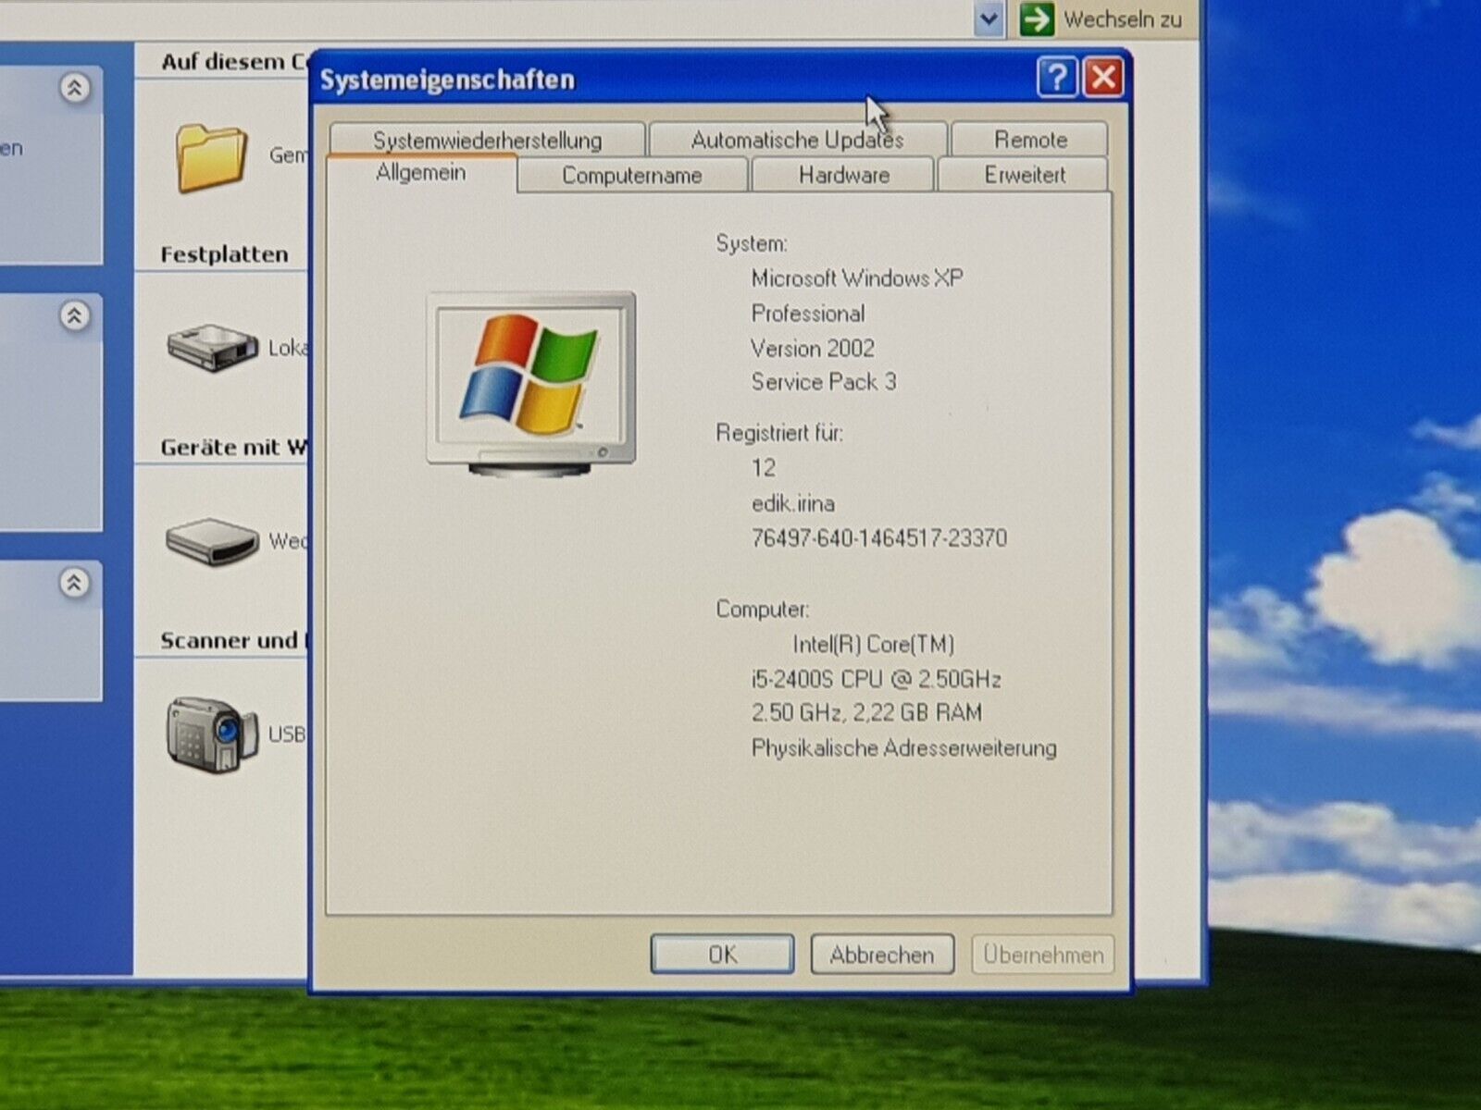This screenshot has width=1481, height=1110.
Task: Open the Automatische Updates tab
Action: point(797,140)
